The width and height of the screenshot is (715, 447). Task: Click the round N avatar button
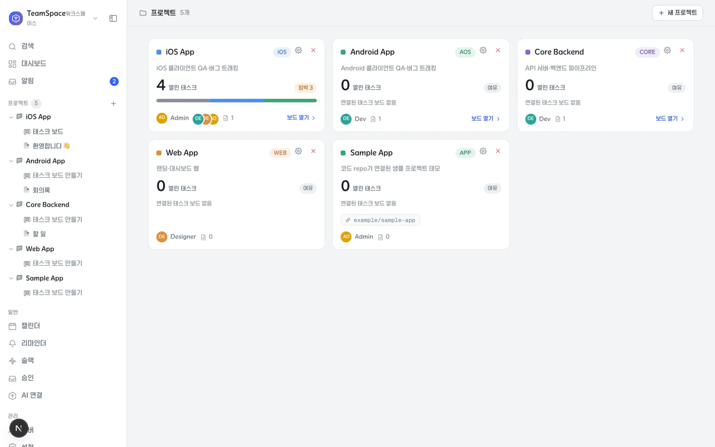click(x=19, y=428)
